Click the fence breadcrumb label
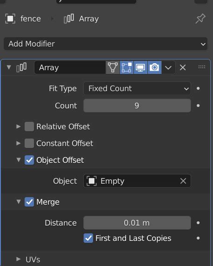This screenshot has height=266, width=213. tap(31, 19)
